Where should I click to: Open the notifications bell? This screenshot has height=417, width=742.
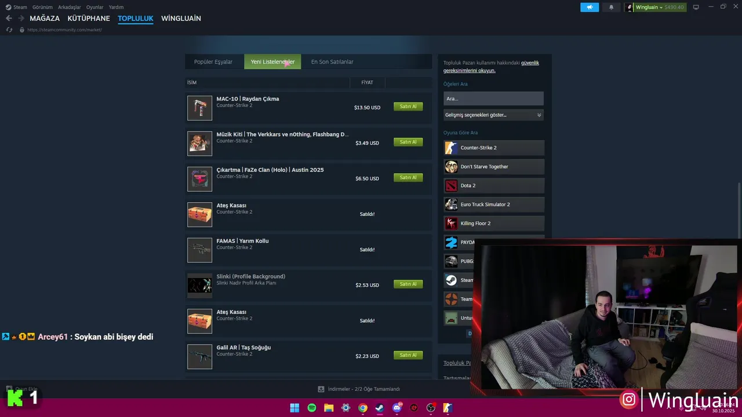(x=611, y=7)
